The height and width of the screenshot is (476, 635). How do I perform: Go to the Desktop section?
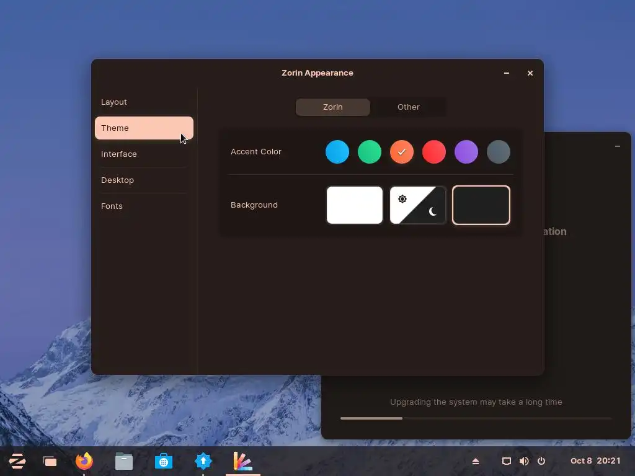(x=144, y=180)
